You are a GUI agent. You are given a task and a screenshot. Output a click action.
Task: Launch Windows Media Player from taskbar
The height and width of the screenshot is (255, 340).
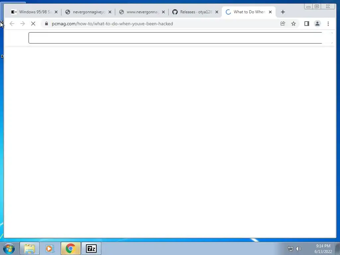coord(50,248)
